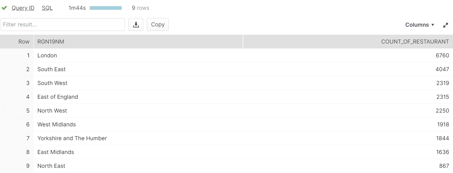
Task: Select the West Midlands cell
Action: [138, 125]
